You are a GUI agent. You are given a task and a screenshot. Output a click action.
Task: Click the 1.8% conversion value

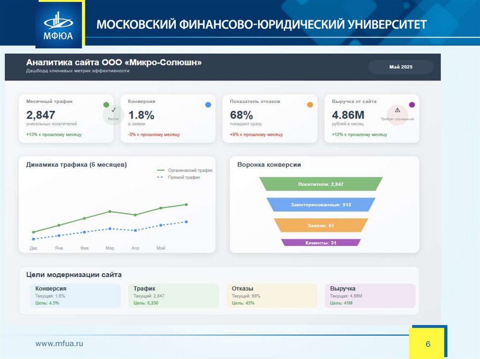141,115
